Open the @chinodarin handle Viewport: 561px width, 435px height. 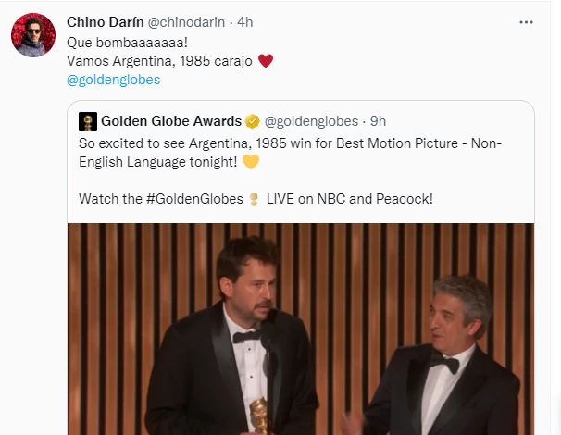186,22
